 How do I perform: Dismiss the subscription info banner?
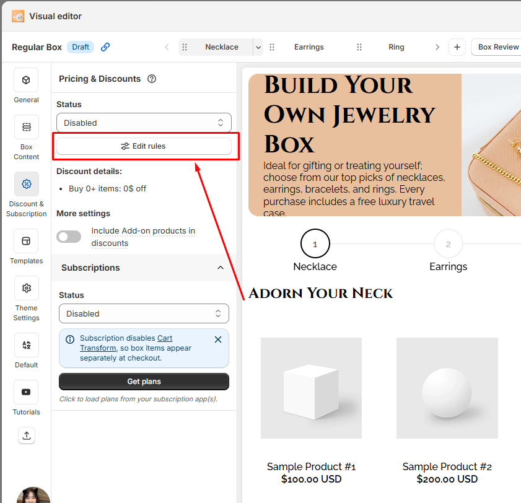click(x=217, y=339)
